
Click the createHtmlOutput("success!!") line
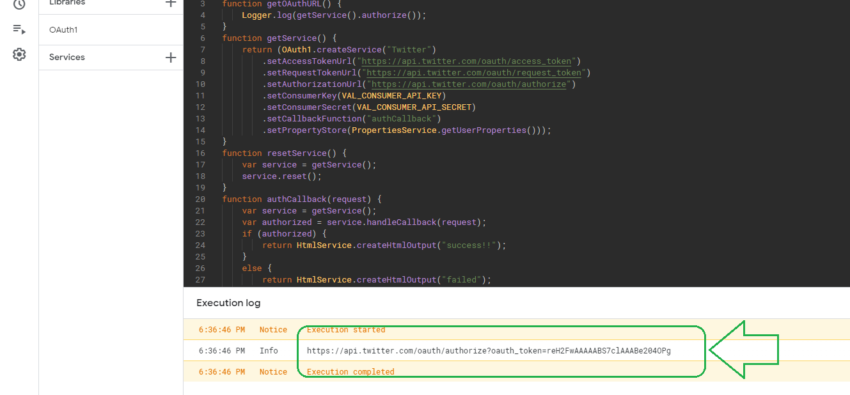coord(384,245)
